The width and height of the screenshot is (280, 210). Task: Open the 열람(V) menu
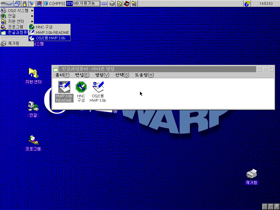pyautogui.click(x=102, y=75)
